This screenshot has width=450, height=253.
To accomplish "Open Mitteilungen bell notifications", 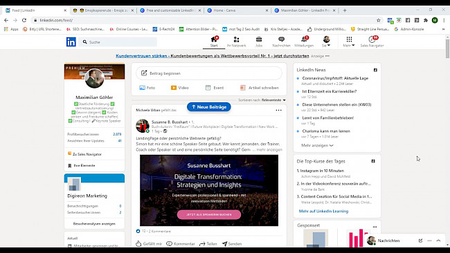I will tap(304, 42).
